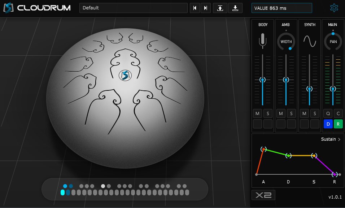Click the S envelope label

point(314,182)
